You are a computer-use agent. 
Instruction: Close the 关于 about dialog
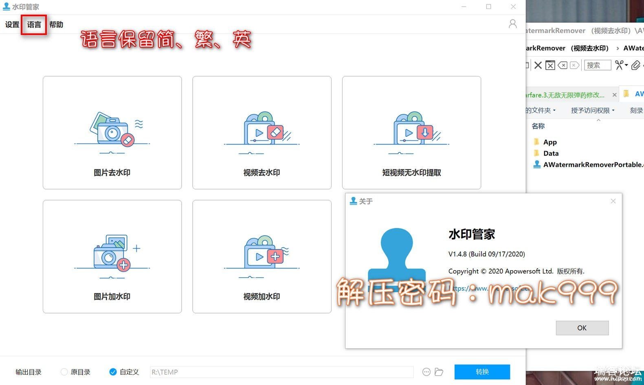point(613,201)
